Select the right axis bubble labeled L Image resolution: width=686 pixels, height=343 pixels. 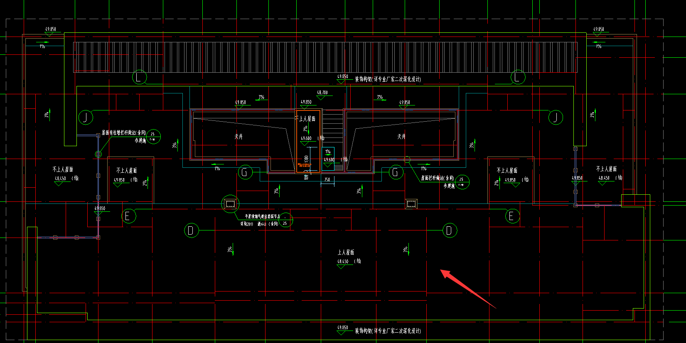pyautogui.click(x=518, y=77)
